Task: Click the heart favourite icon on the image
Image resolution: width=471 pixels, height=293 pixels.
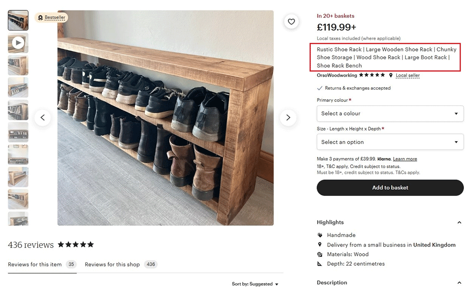Action: [x=292, y=22]
